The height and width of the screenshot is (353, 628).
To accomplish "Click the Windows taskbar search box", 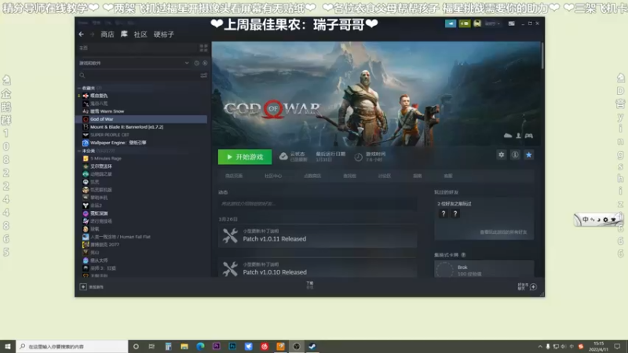I will (x=72, y=346).
